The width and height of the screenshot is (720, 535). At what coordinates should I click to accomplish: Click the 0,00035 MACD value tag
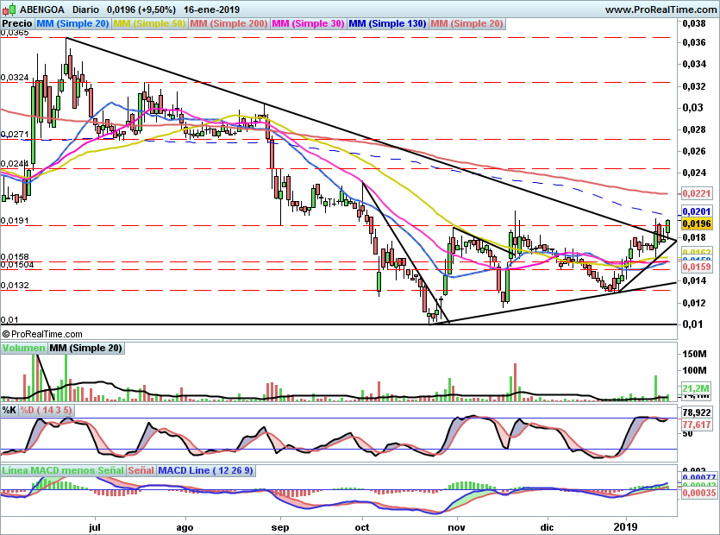pos(699,493)
